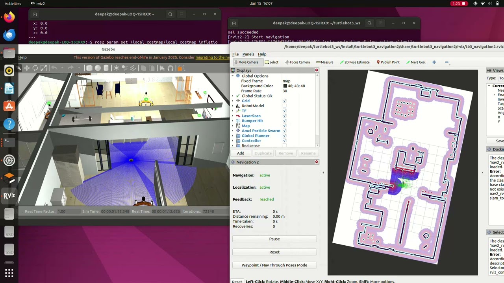This screenshot has height=283, width=504.
Task: Toggle the LaserScan display checkbox
Action: tap(284, 116)
